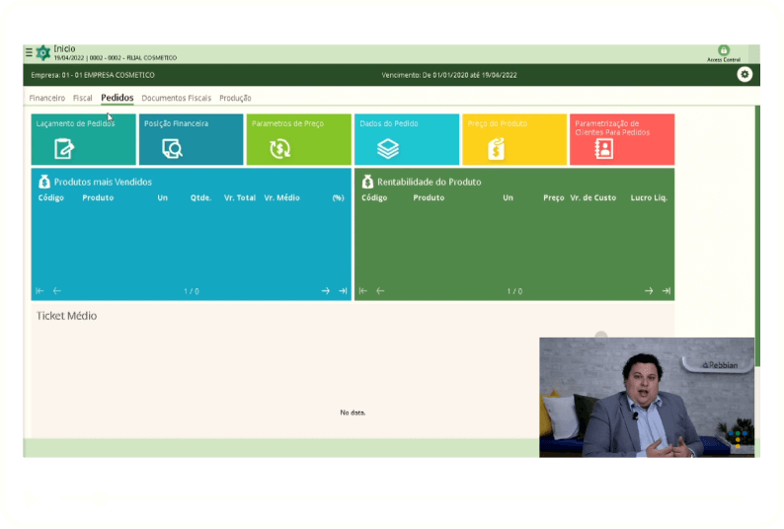Open settings via the gear icon
Viewport: 784px width, 529px height.
[x=745, y=74]
